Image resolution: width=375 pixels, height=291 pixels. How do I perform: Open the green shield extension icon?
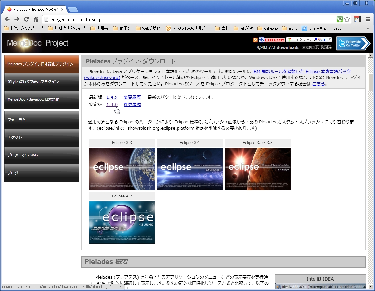coord(340,19)
